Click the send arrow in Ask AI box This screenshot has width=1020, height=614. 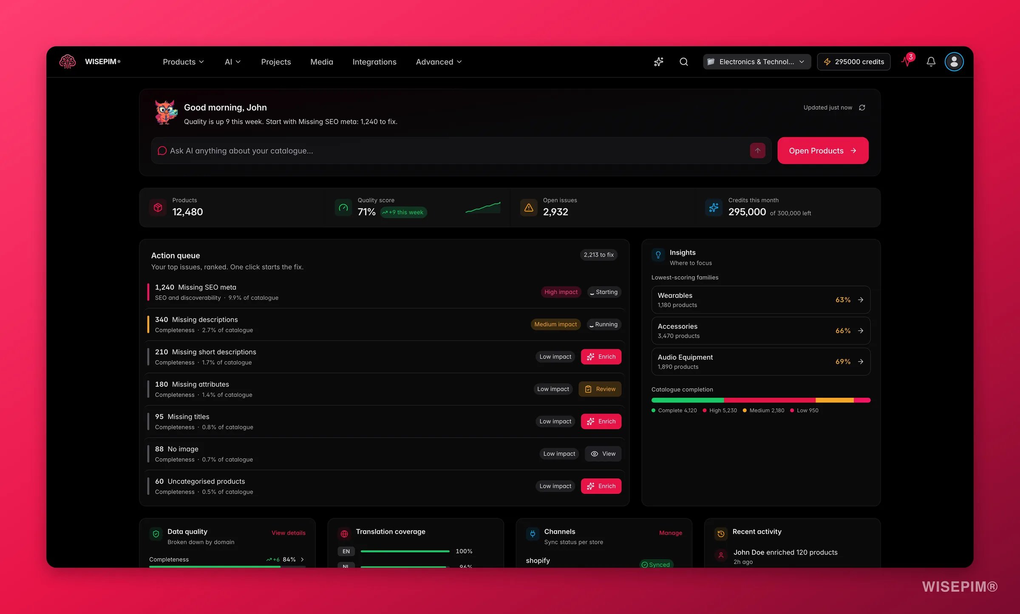click(x=757, y=150)
